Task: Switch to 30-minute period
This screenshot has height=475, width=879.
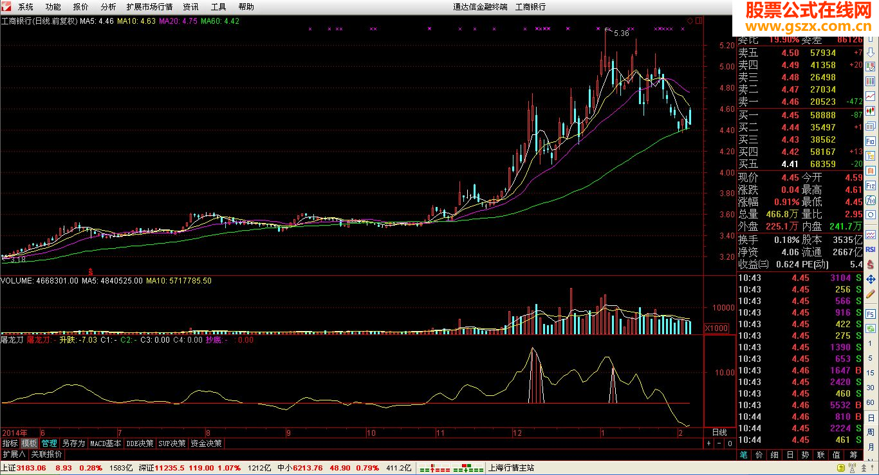Action: (x=870, y=388)
